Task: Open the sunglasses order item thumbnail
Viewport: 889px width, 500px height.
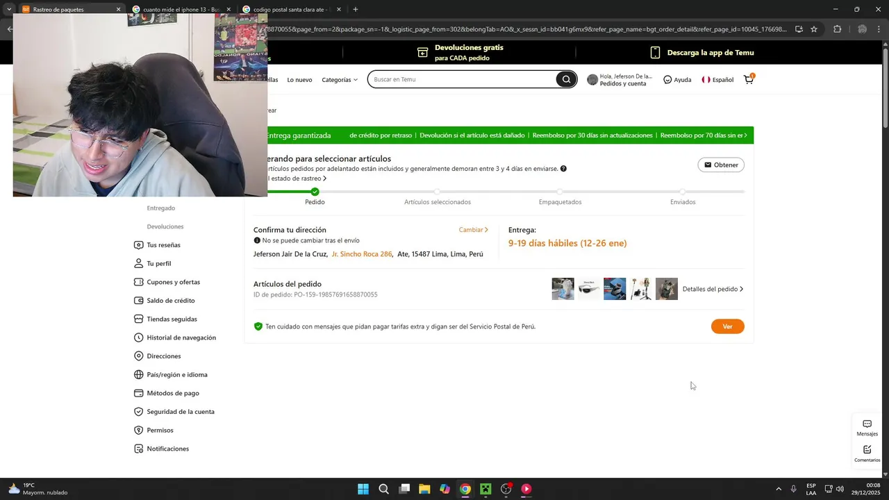Action: [589, 289]
